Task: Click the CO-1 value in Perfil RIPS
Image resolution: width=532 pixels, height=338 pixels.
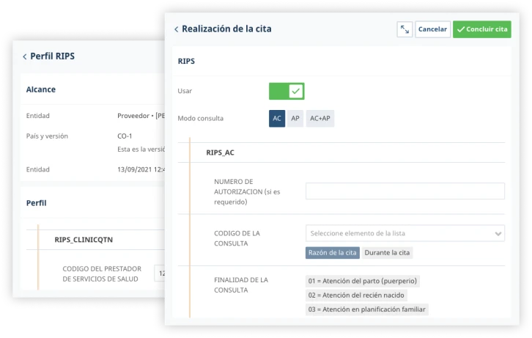Action: point(125,136)
